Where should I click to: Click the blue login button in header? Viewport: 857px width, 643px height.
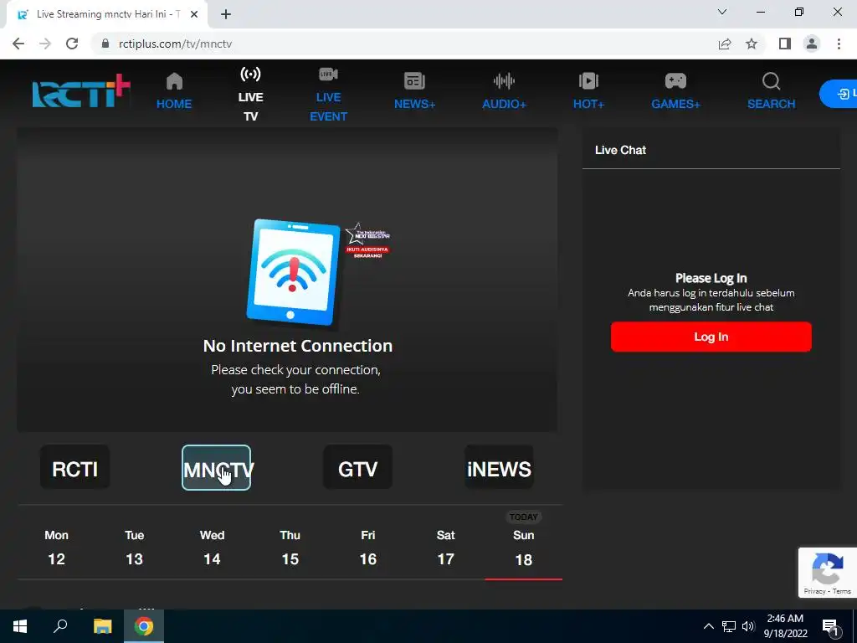839,94
